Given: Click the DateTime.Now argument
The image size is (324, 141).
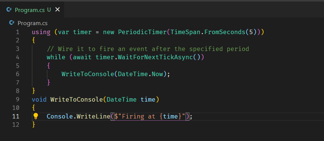Looking at the screenshot, I should click(140, 74).
